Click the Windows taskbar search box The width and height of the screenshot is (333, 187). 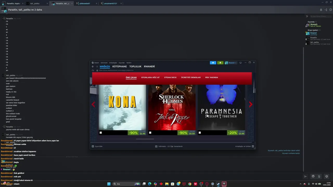coord(127,184)
